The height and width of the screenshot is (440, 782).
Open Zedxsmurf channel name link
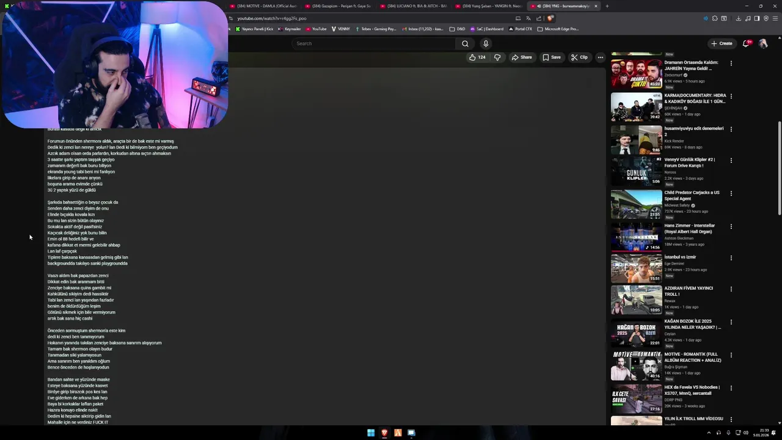(x=674, y=75)
